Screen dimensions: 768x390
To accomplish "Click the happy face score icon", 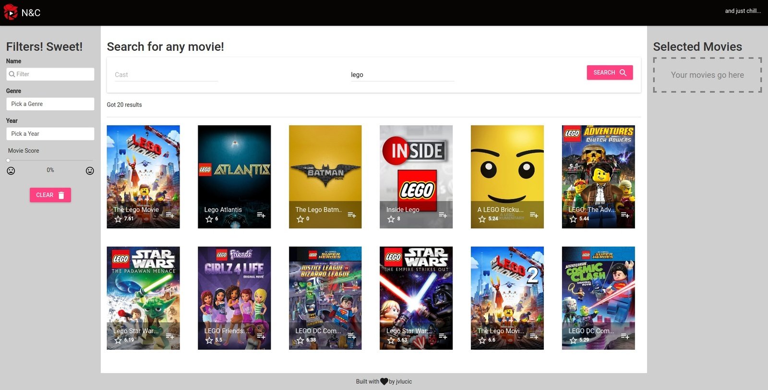I will (x=90, y=171).
